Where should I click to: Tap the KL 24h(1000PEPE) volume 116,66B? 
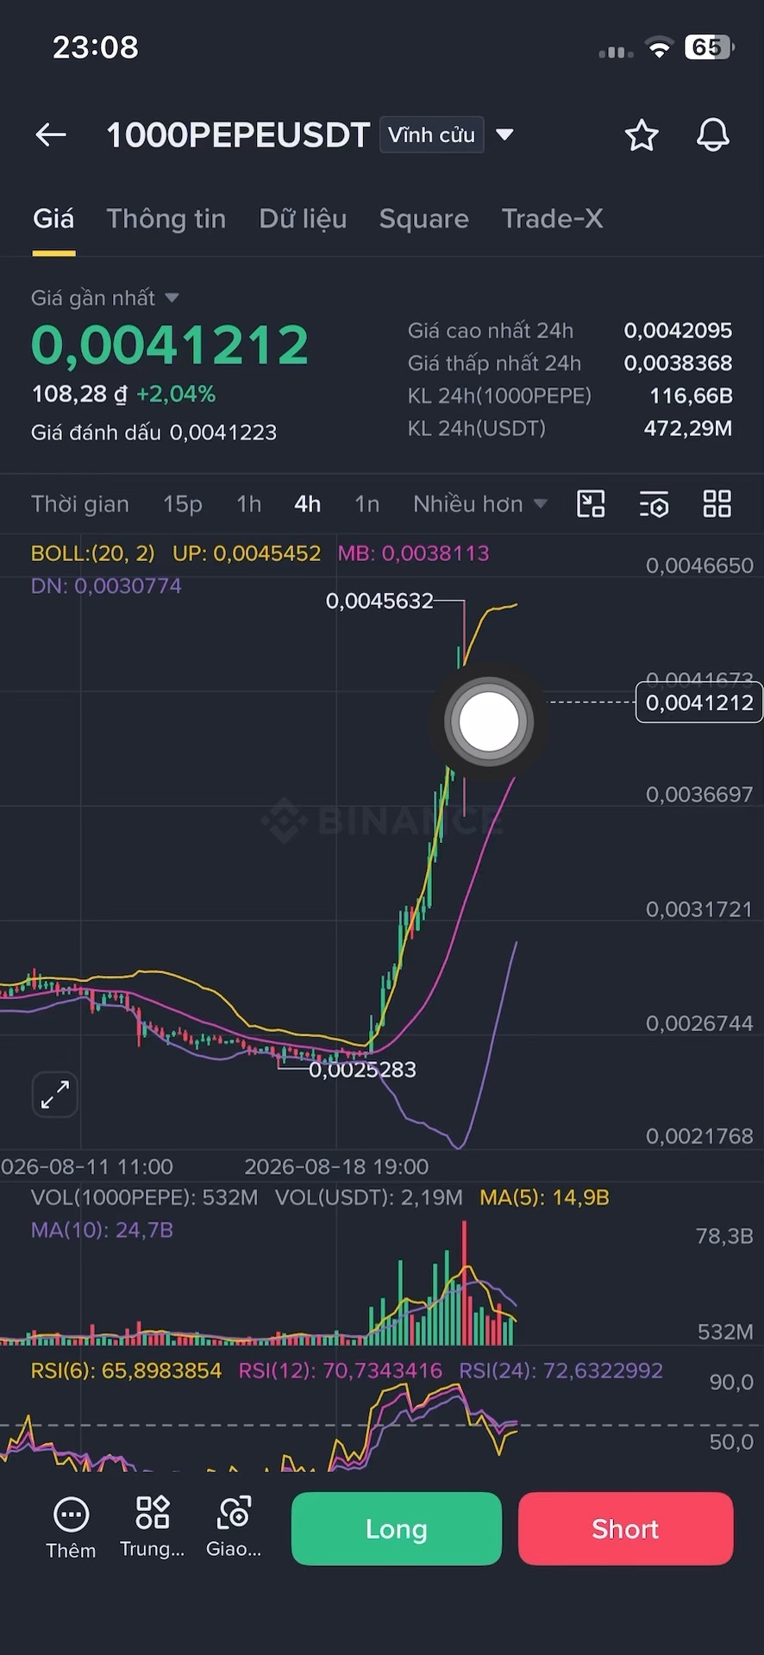(691, 397)
